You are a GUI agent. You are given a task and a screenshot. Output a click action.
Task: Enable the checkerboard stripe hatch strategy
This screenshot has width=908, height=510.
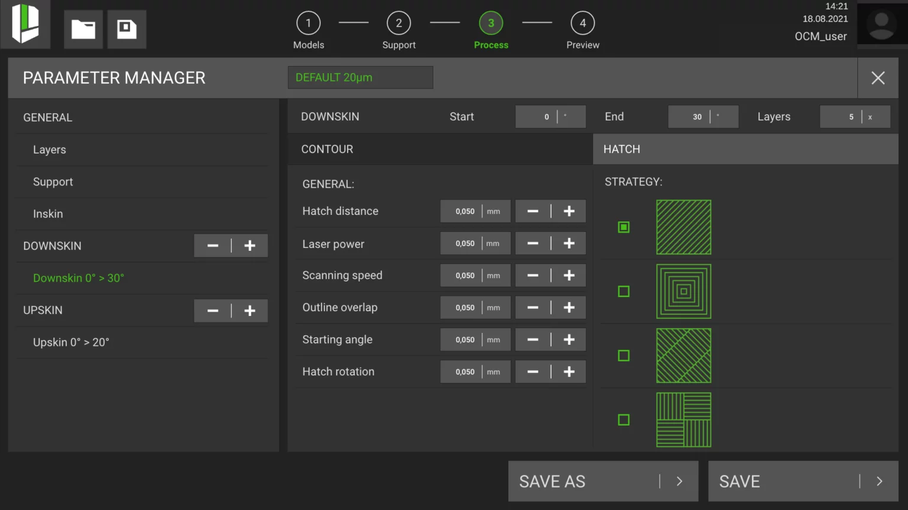623,420
